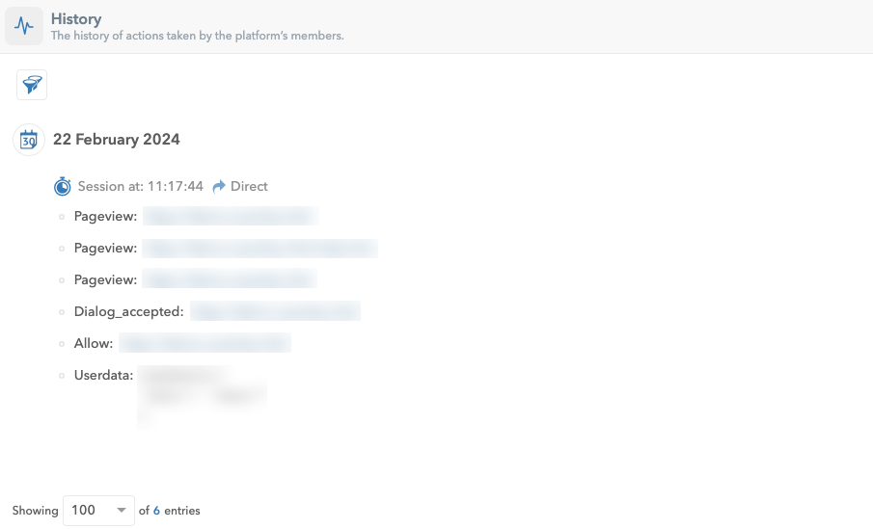This screenshot has width=873, height=529.
Task: Open the second Pageview blurred URL
Action: (x=259, y=248)
